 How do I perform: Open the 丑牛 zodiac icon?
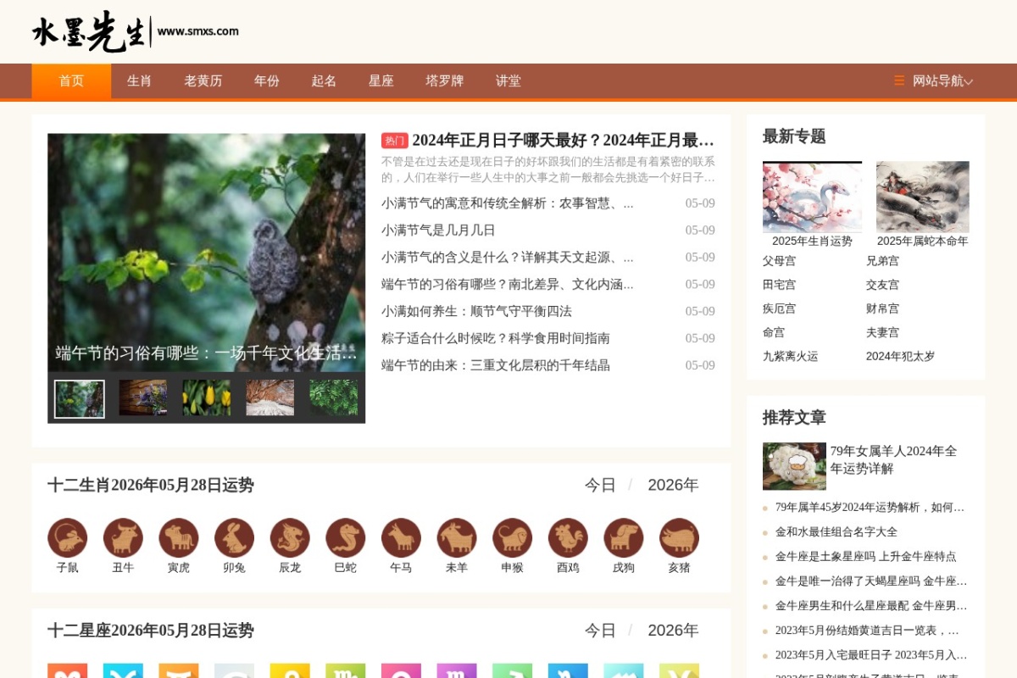click(x=123, y=538)
